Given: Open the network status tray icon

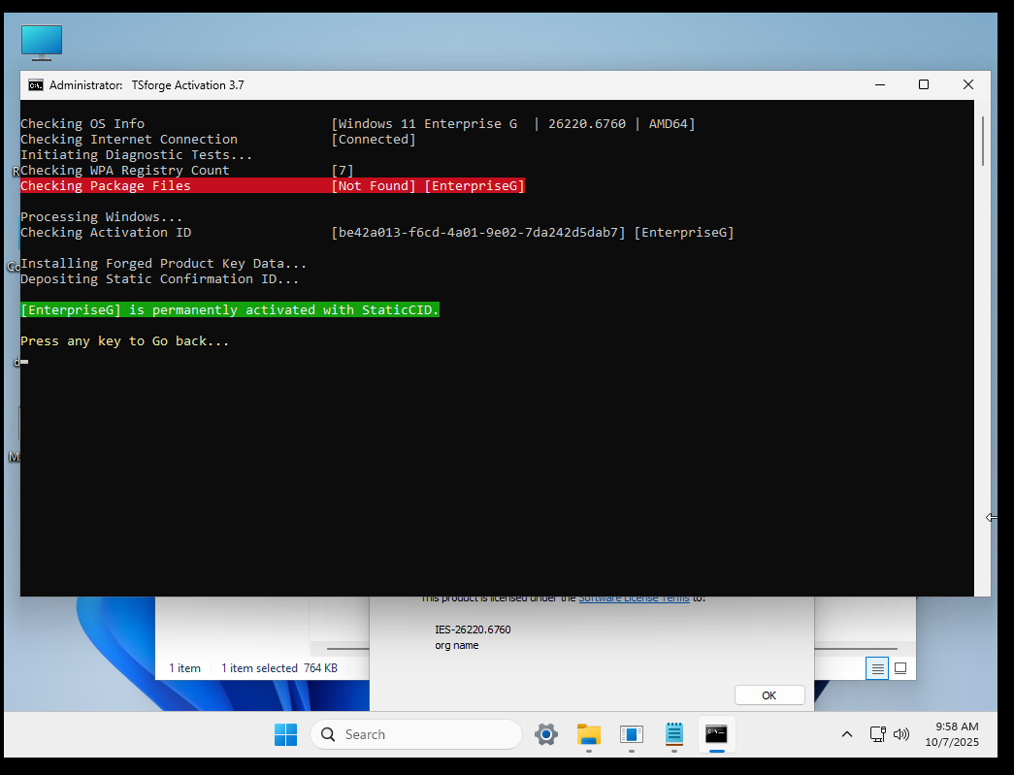Looking at the screenshot, I should click(x=877, y=734).
